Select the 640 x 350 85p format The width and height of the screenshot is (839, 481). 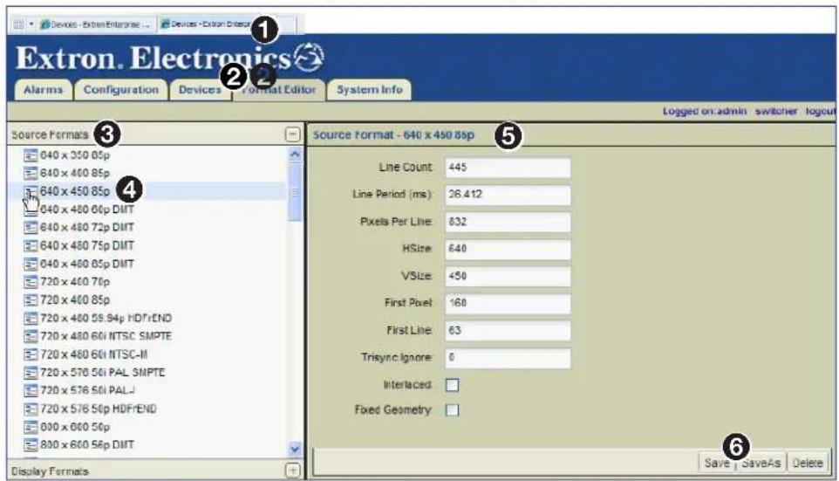tap(75, 155)
